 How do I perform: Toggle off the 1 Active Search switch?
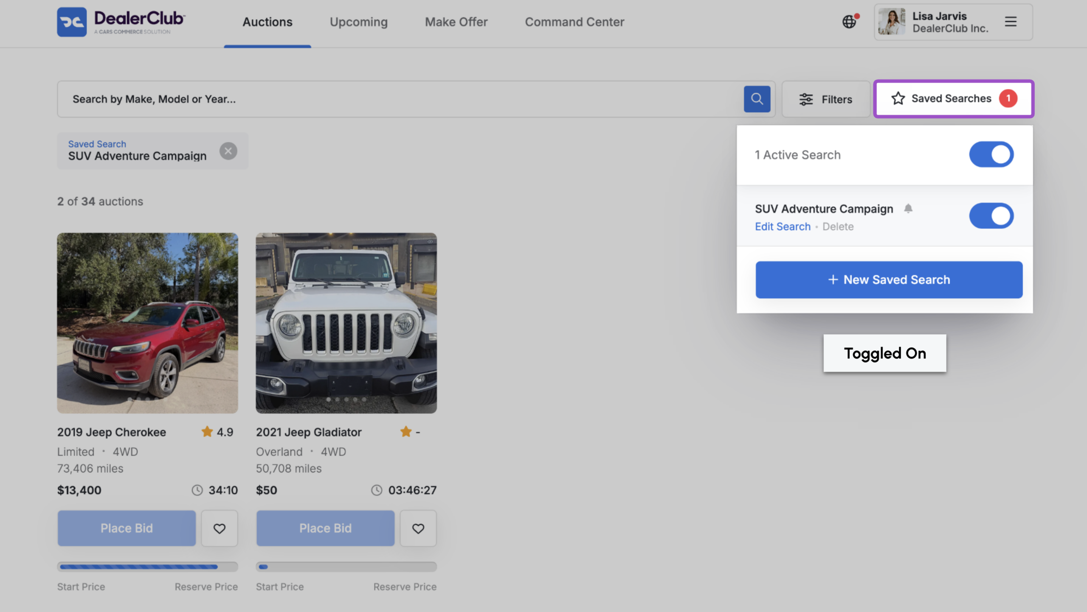coord(991,154)
